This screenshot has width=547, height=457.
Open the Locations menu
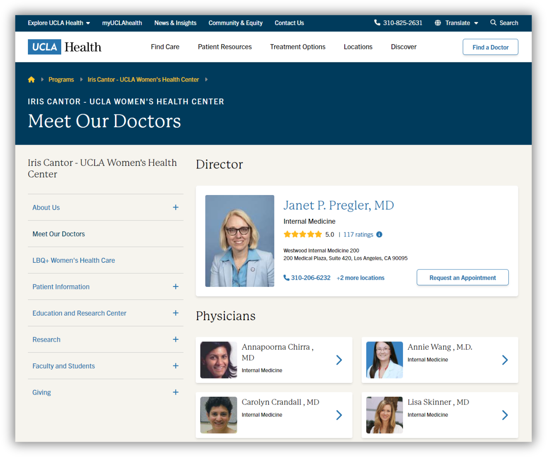click(358, 47)
